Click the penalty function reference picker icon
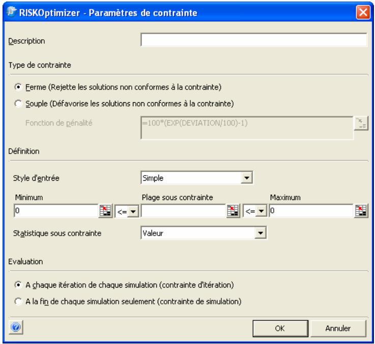This screenshot has width=375, height=344. [x=361, y=124]
